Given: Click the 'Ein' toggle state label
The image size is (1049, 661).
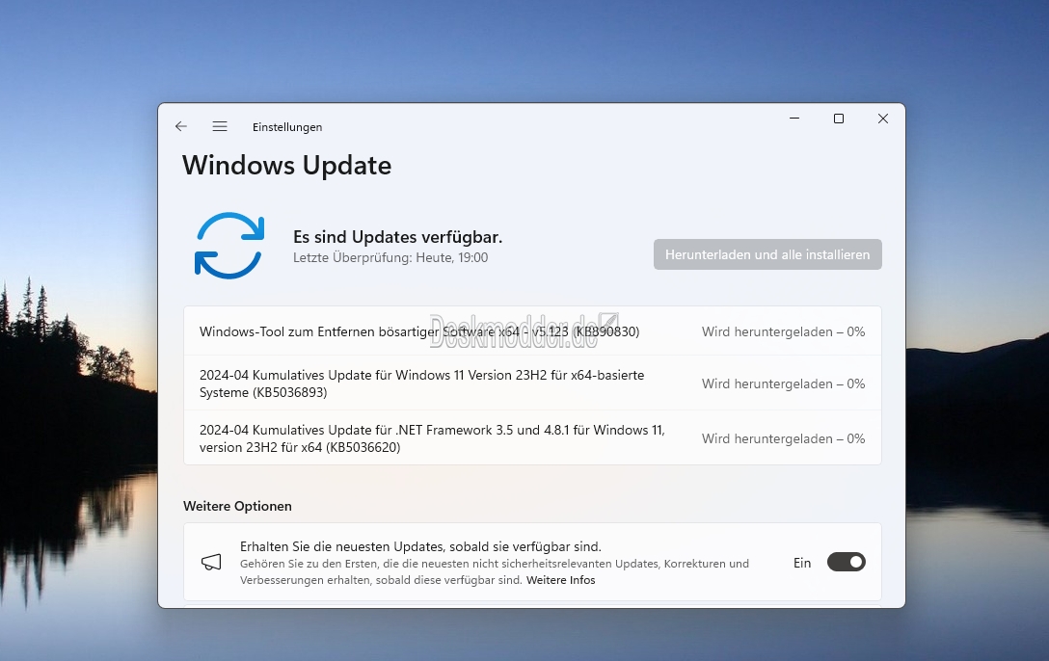Looking at the screenshot, I should point(802,563).
